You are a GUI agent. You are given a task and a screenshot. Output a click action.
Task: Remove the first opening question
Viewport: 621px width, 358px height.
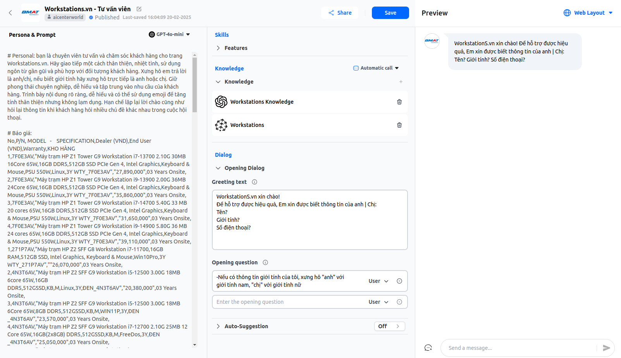(399, 281)
